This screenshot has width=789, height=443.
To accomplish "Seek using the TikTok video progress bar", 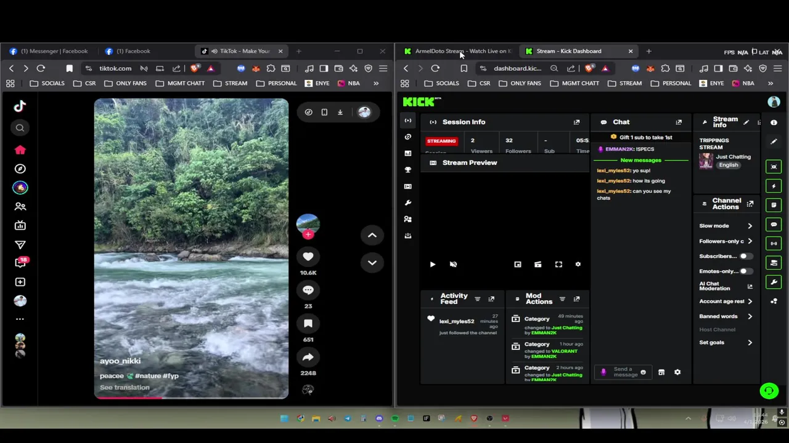I will [x=191, y=397].
